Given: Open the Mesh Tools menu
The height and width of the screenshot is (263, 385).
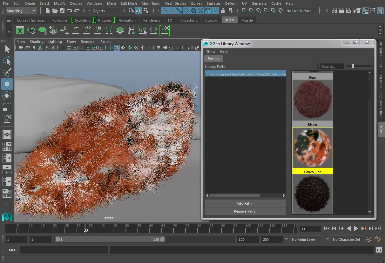Looking at the screenshot, I should (151, 3).
